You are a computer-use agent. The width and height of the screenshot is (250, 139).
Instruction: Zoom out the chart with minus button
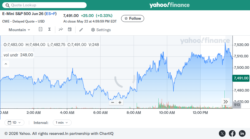(x=112, y=103)
